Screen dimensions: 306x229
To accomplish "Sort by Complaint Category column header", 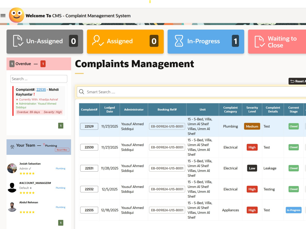I will (230, 109).
